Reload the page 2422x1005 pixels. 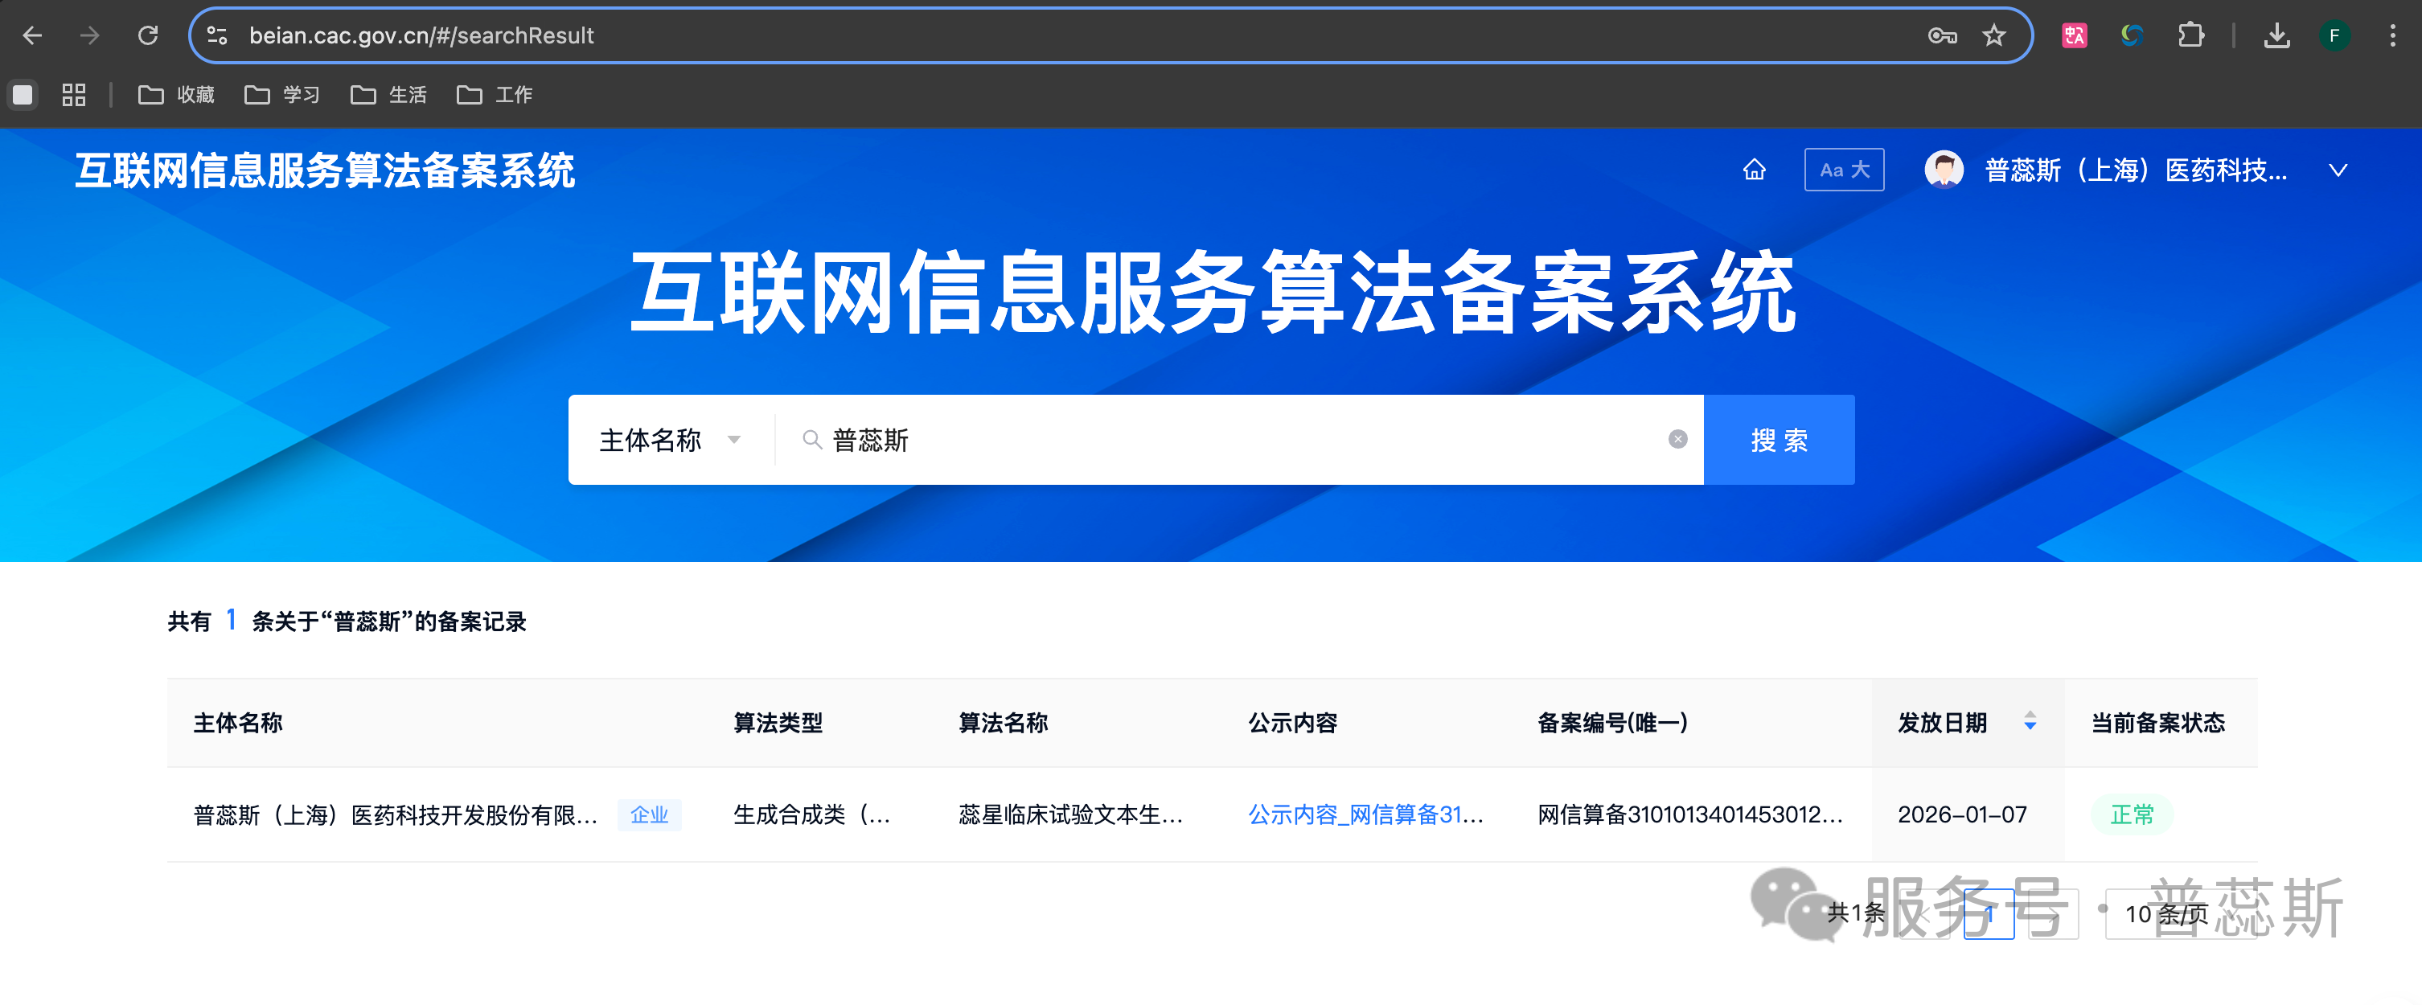click(x=149, y=35)
